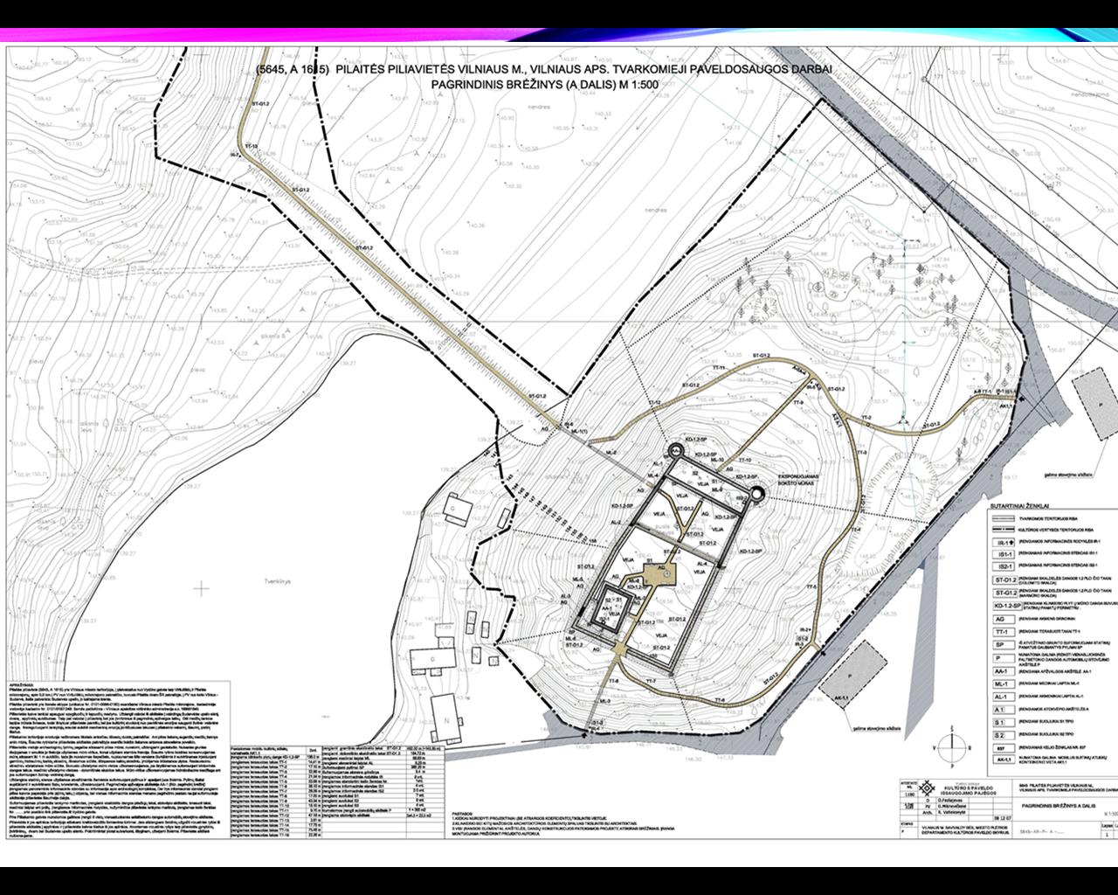Screen dimensions: 1118x895
Task: Click the ML-1 legend symbol box
Action: point(1005,683)
